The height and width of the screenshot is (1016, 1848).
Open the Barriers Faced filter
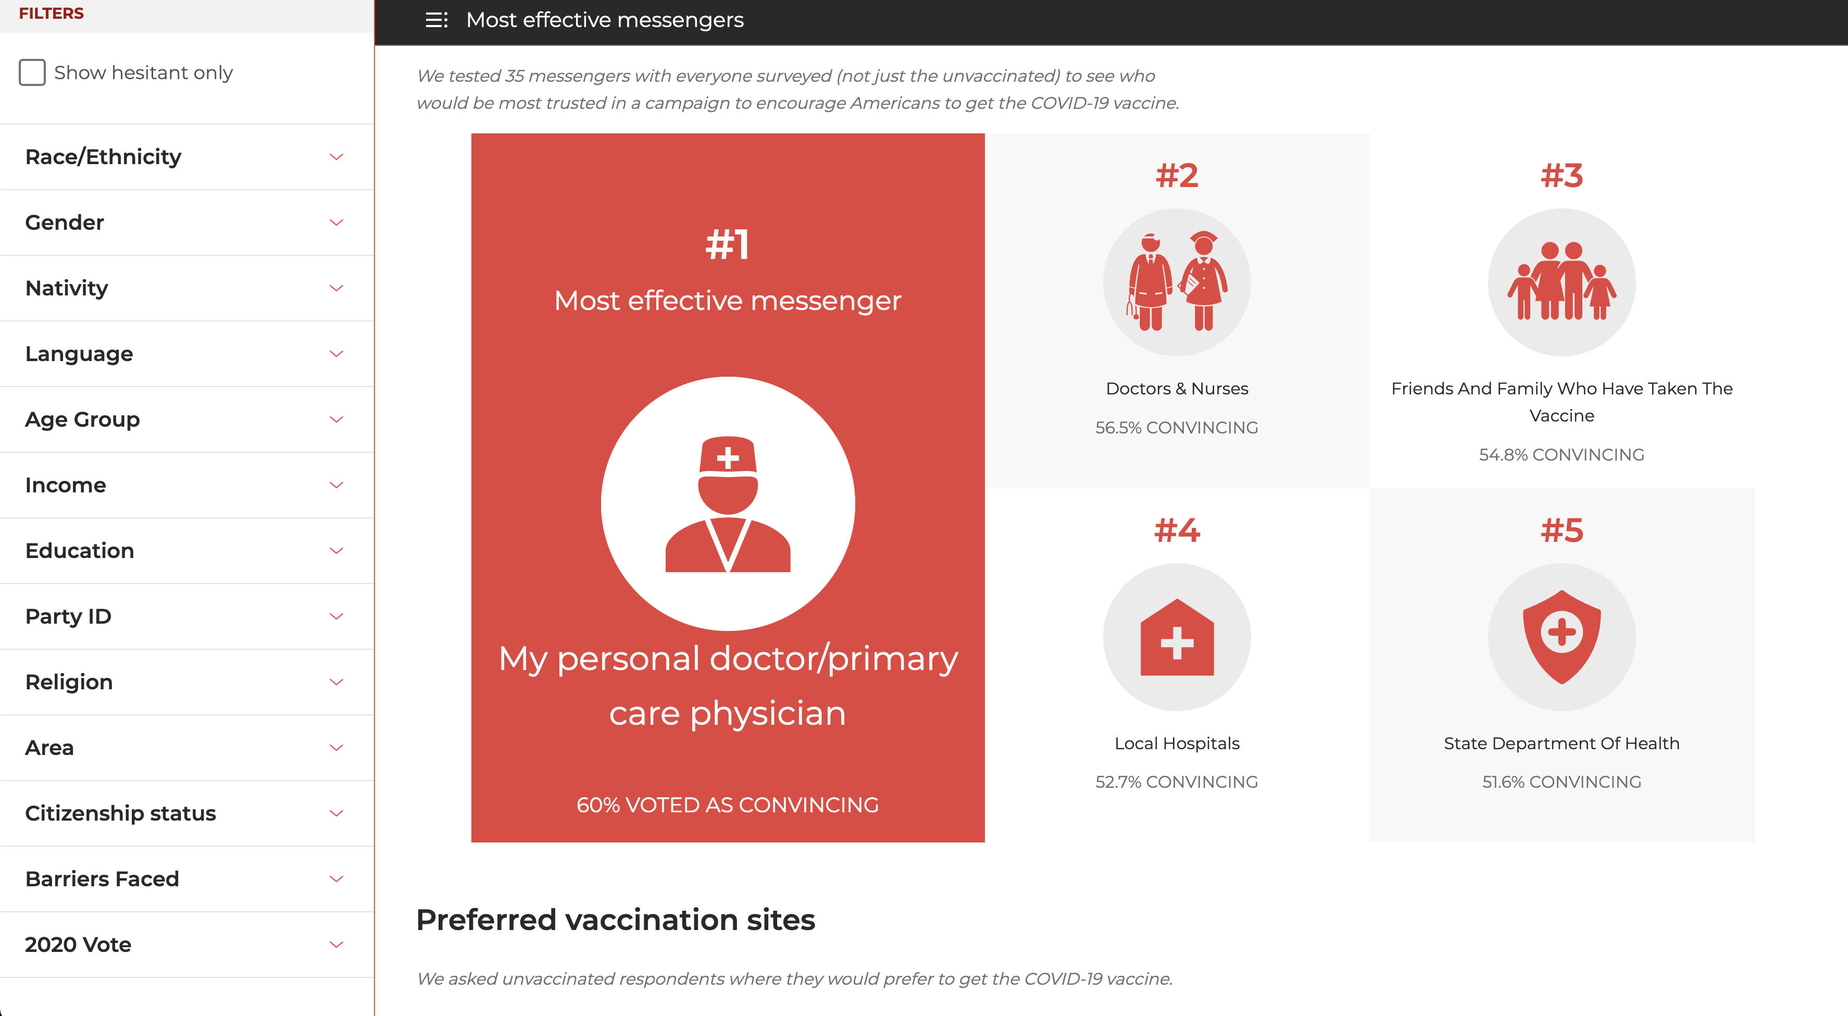click(186, 879)
